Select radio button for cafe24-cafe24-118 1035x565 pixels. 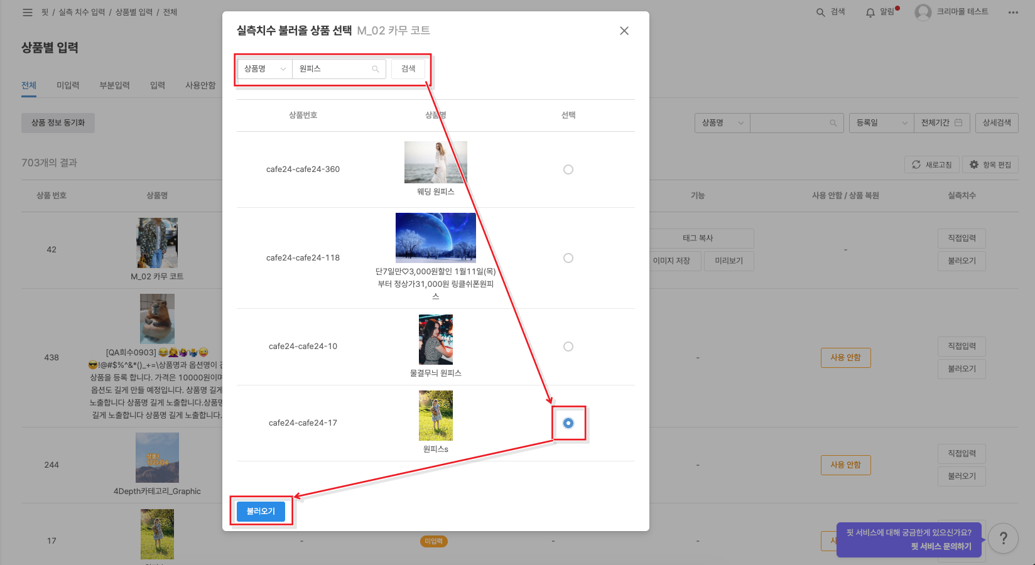[x=568, y=258]
